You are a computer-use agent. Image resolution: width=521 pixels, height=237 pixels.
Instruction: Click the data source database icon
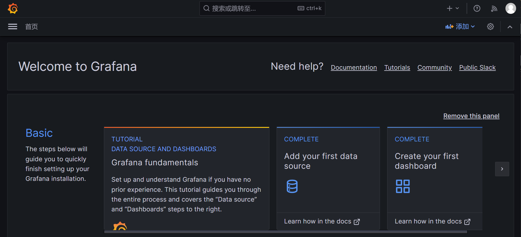click(x=292, y=186)
